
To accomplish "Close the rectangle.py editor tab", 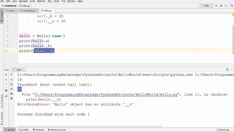I will [x=37, y=11].
